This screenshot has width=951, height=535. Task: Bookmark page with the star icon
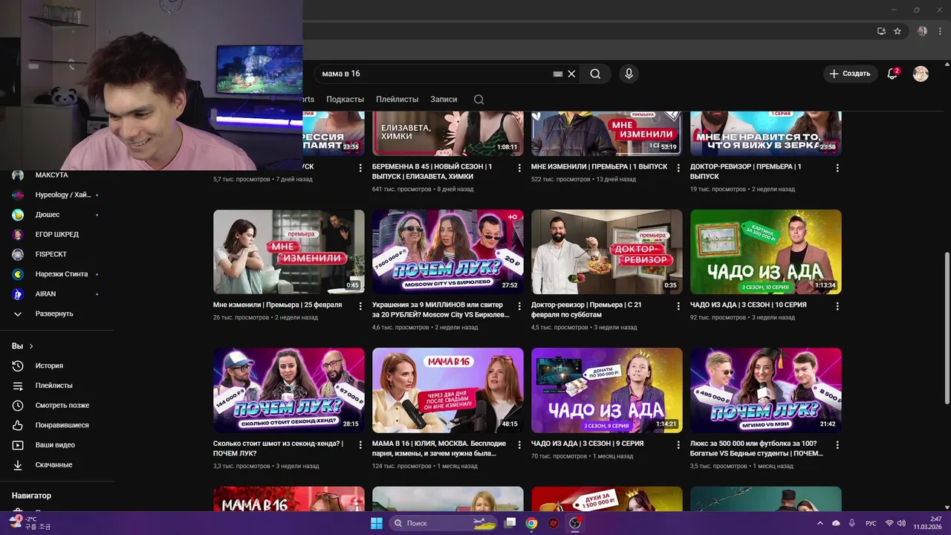point(898,31)
